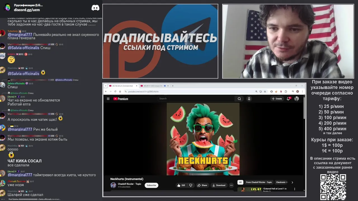Like the Neckhurts video
The image size is (358, 201).
point(181,185)
